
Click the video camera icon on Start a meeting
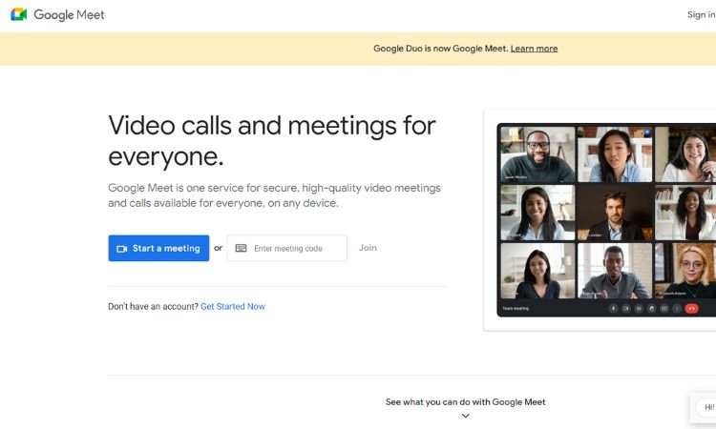[122, 249]
